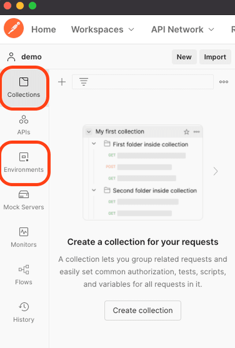This screenshot has height=348, width=235.
Task: Open the APIs sidebar tab
Action: tap(24, 125)
